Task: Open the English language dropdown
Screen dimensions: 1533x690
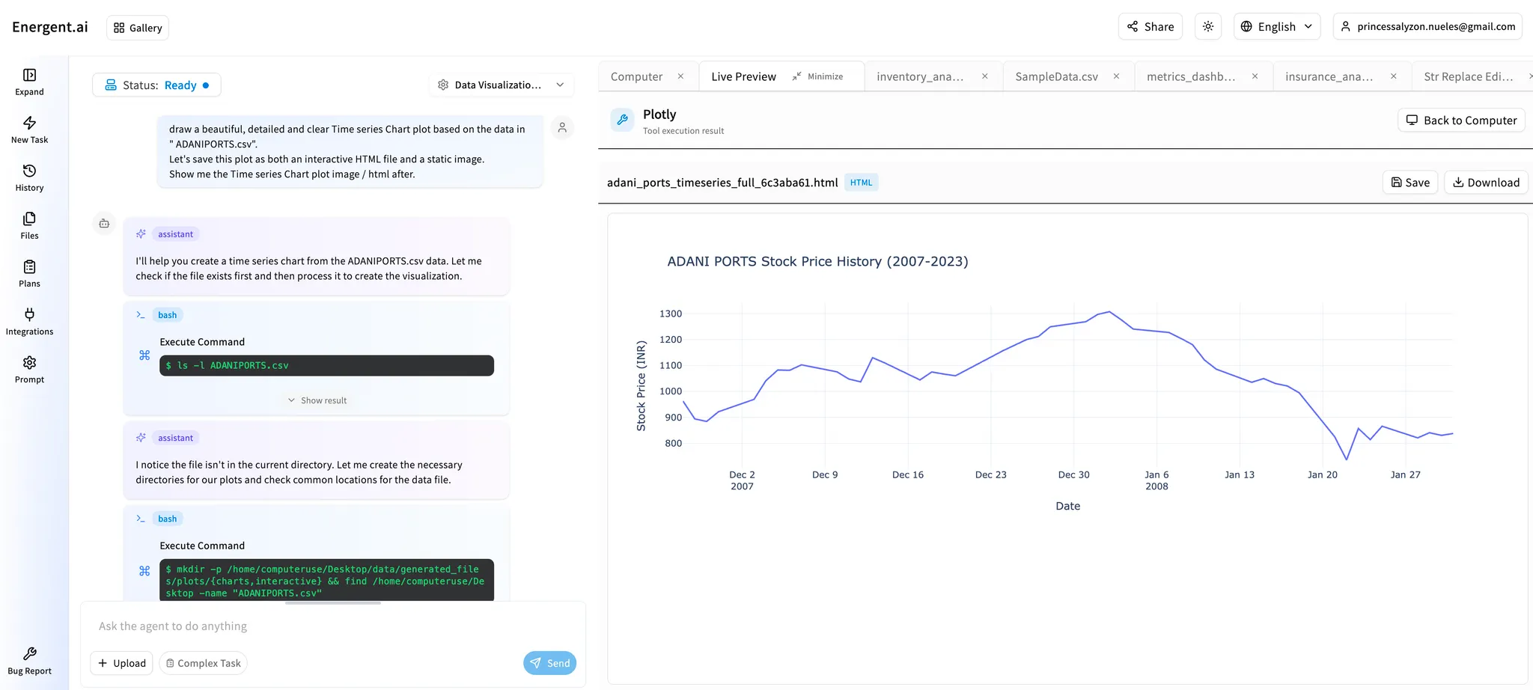Action: (x=1277, y=26)
